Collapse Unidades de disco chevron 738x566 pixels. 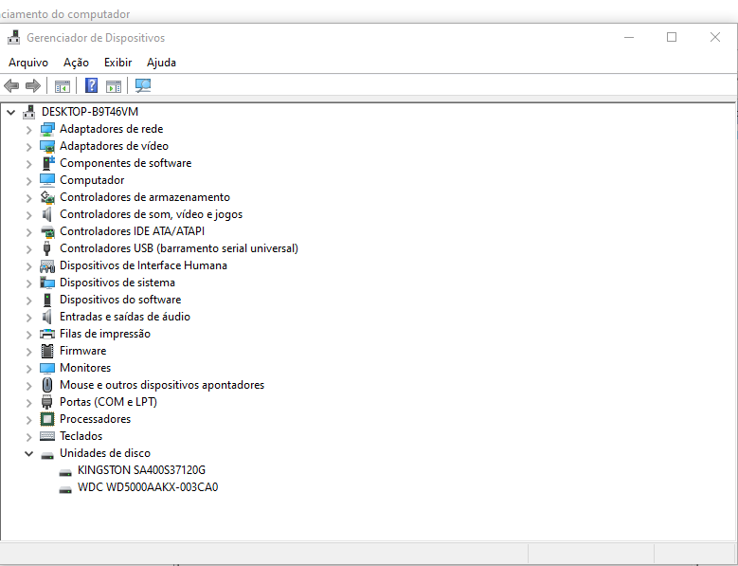28,453
